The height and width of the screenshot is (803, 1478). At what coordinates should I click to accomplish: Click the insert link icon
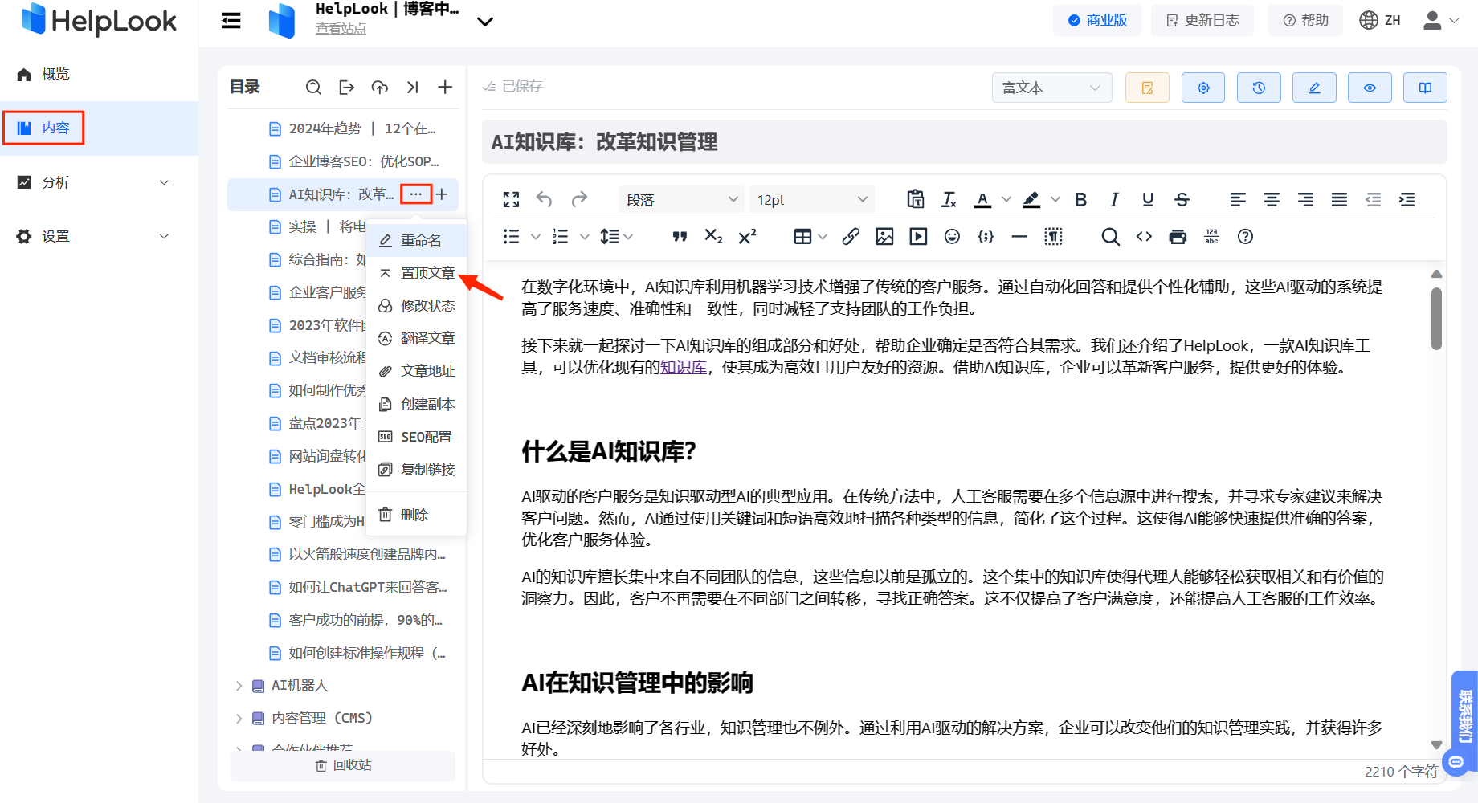click(851, 237)
